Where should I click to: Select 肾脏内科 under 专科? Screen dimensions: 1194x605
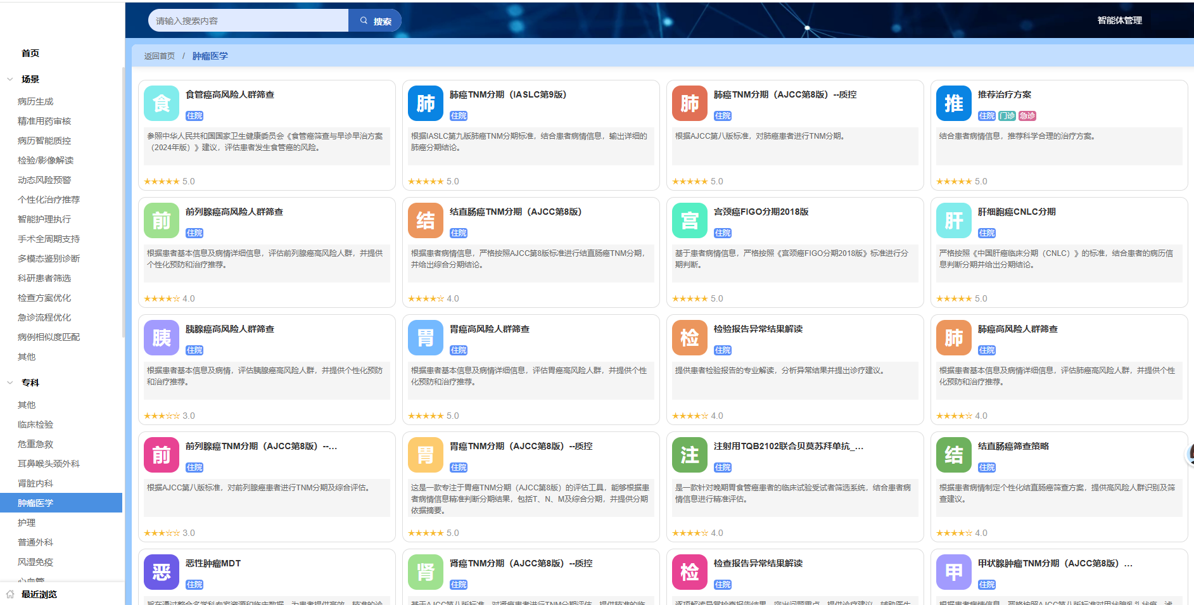[35, 483]
